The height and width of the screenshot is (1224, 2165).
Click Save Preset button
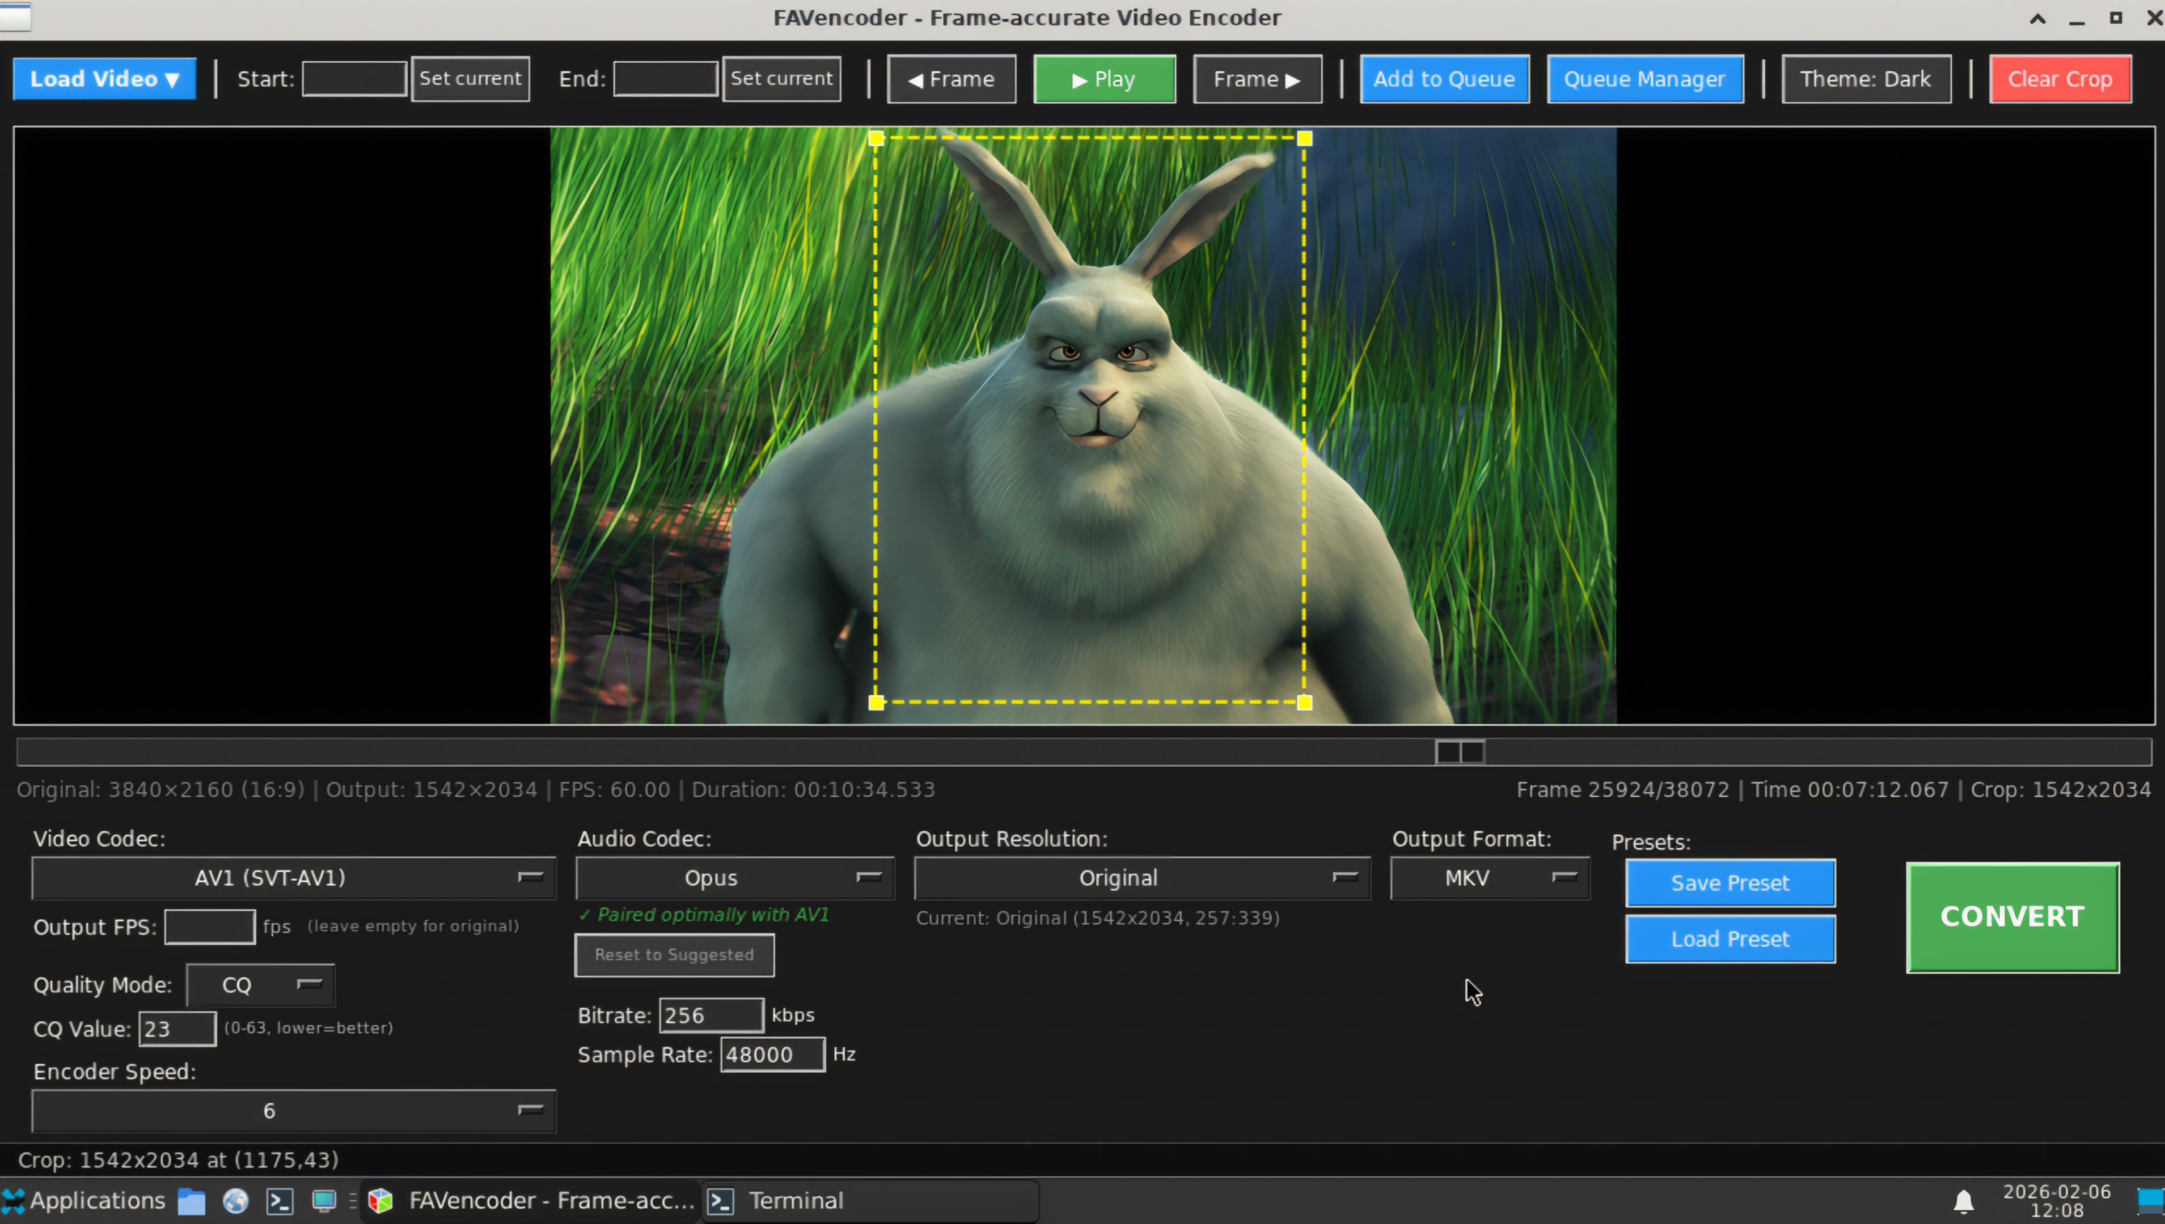[x=1730, y=883]
